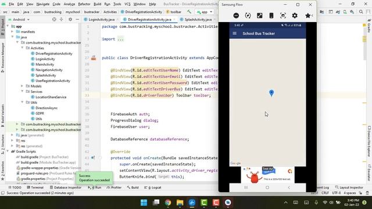Image resolution: width=372 pixels, height=209 pixels.
Task: Open the Database Inspector tool window
Action: [66, 188]
